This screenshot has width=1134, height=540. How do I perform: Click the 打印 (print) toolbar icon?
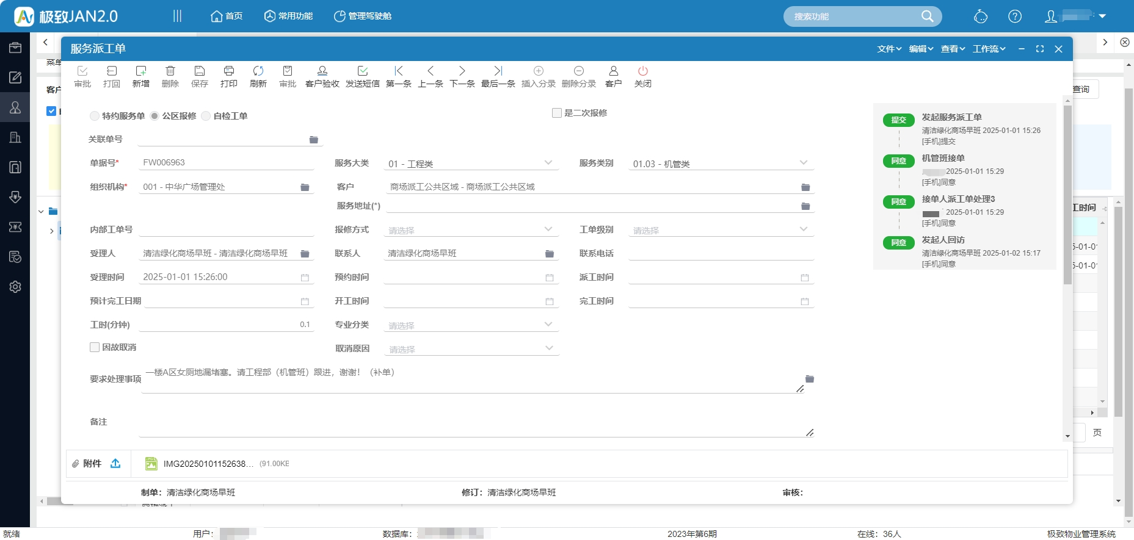point(228,76)
